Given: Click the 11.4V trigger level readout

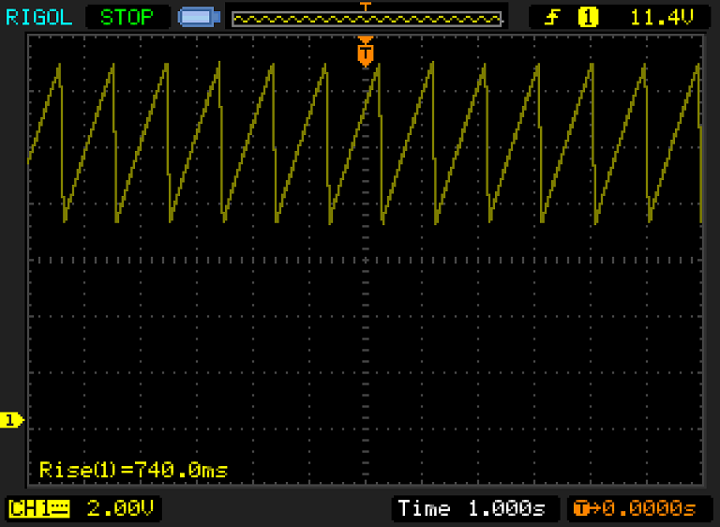Looking at the screenshot, I should click(662, 18).
